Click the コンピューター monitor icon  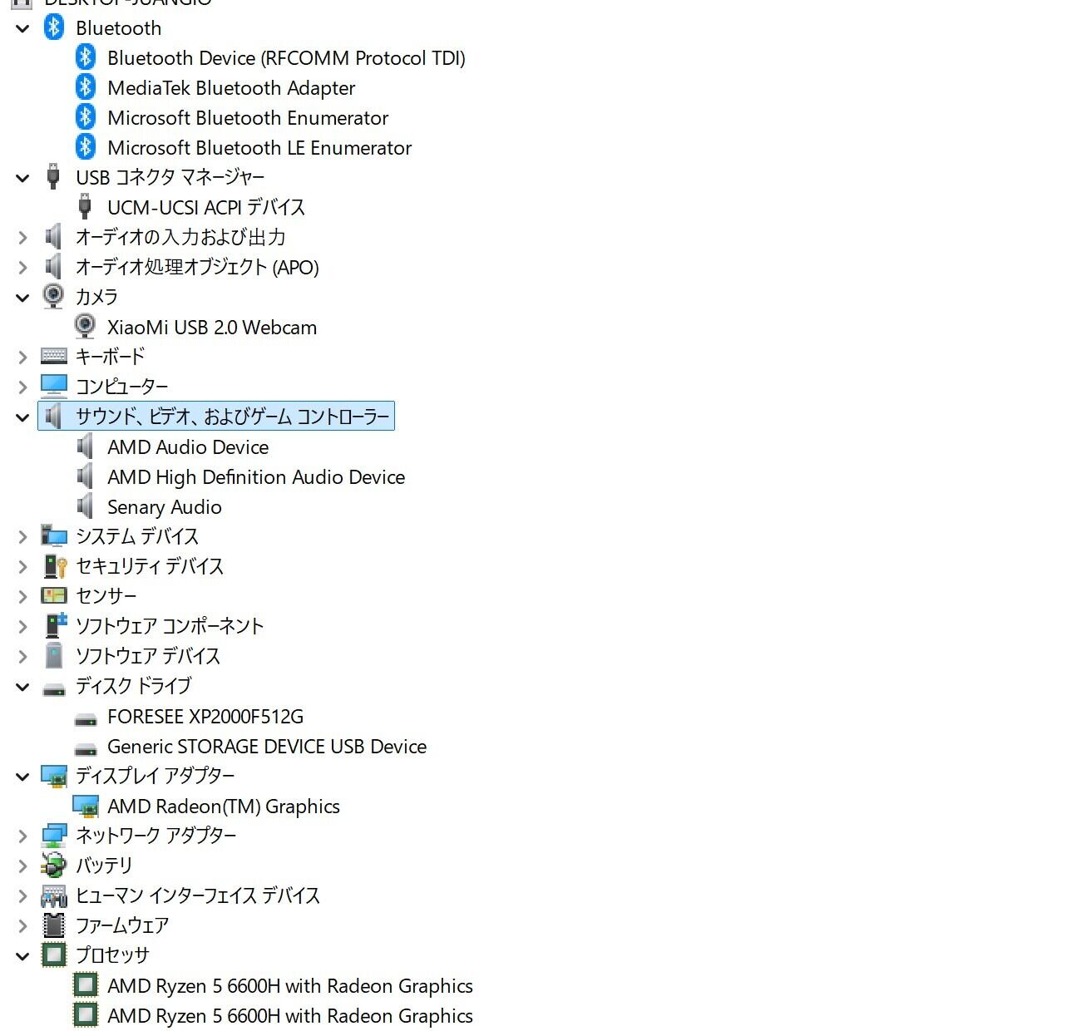(54, 387)
